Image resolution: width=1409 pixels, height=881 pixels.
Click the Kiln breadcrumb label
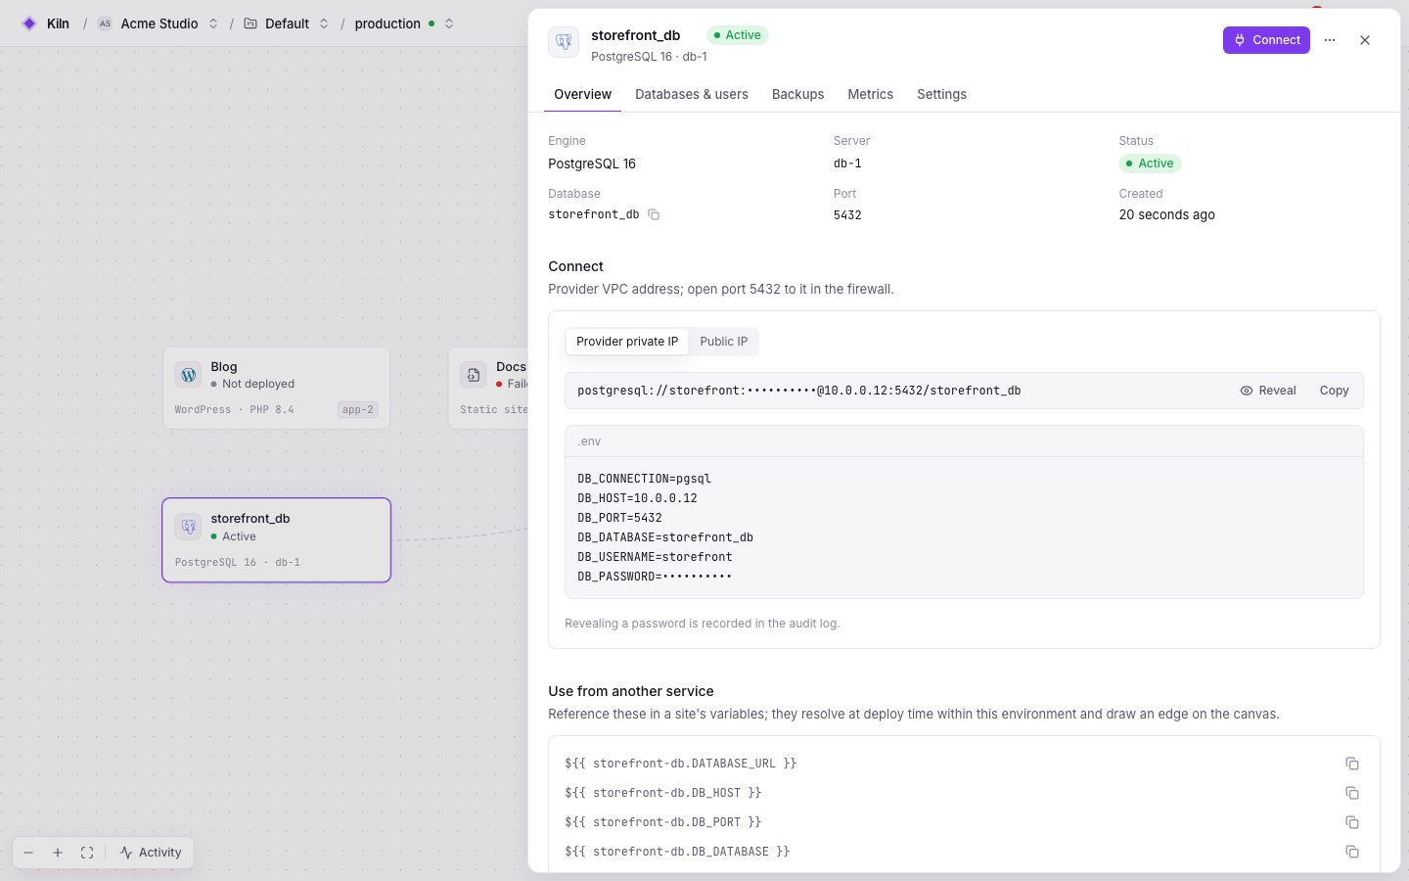(x=58, y=23)
